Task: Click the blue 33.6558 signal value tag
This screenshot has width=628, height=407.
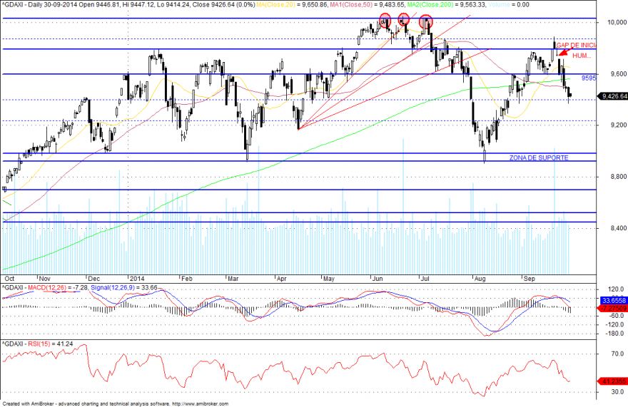Action: 613,301
